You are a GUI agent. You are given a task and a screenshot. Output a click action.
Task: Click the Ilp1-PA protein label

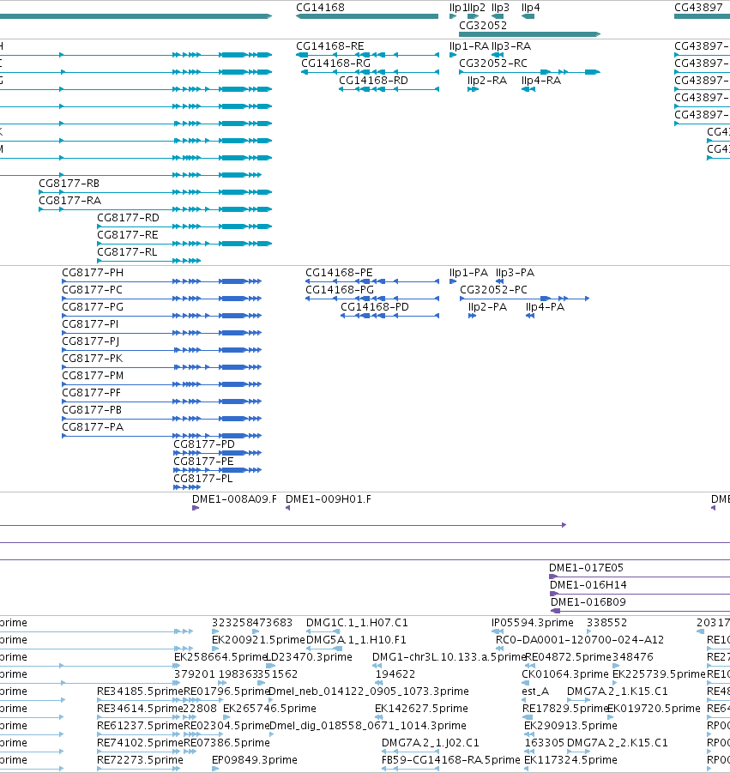(x=468, y=273)
